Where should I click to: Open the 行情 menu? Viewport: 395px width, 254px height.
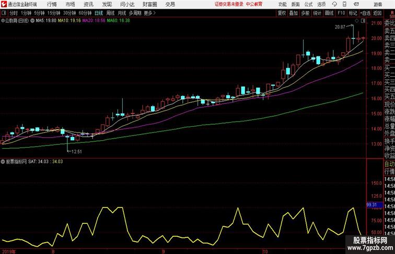[x=52, y=4]
